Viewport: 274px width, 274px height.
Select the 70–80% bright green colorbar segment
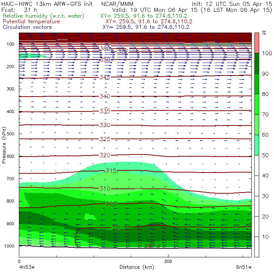click(257, 104)
